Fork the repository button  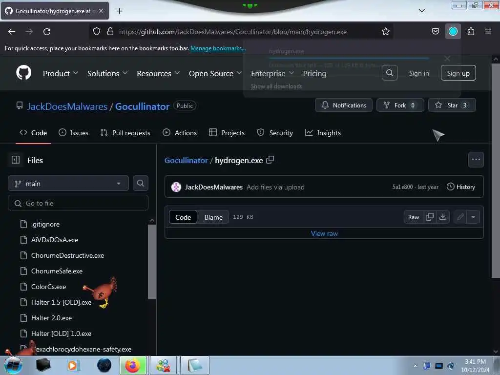(x=400, y=105)
